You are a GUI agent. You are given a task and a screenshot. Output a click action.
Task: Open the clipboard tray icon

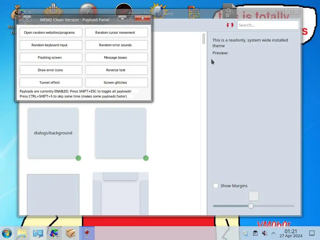click(255, 233)
